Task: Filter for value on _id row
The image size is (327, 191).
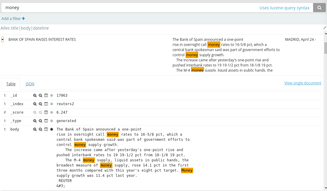Action: 35,95
